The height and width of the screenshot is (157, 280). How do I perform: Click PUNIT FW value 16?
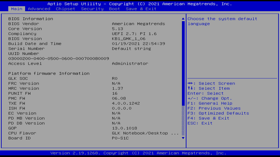(x=115, y=93)
